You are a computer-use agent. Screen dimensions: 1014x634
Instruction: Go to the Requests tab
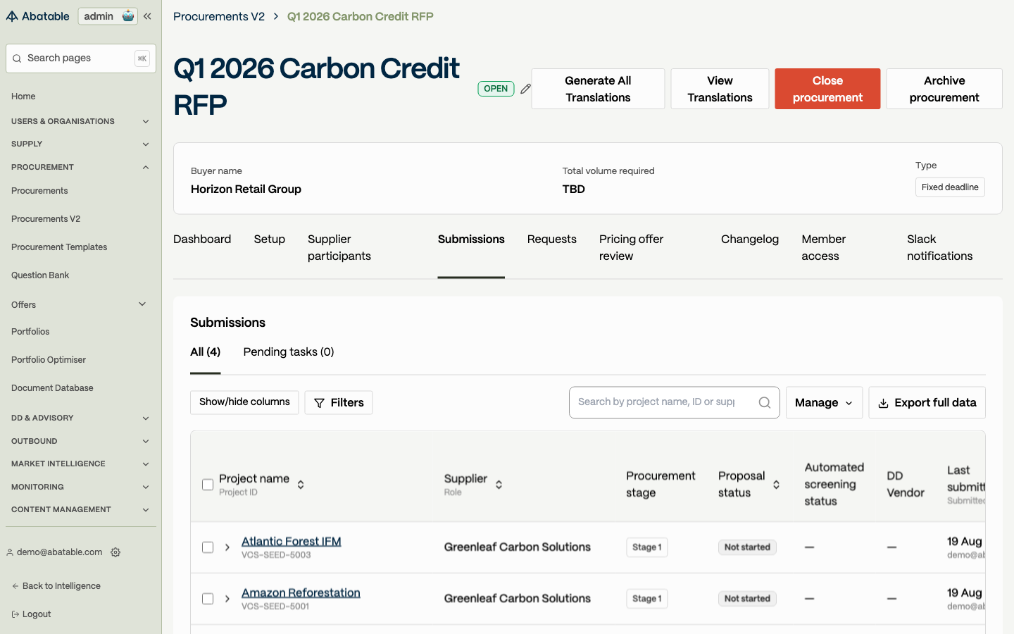[x=551, y=240]
